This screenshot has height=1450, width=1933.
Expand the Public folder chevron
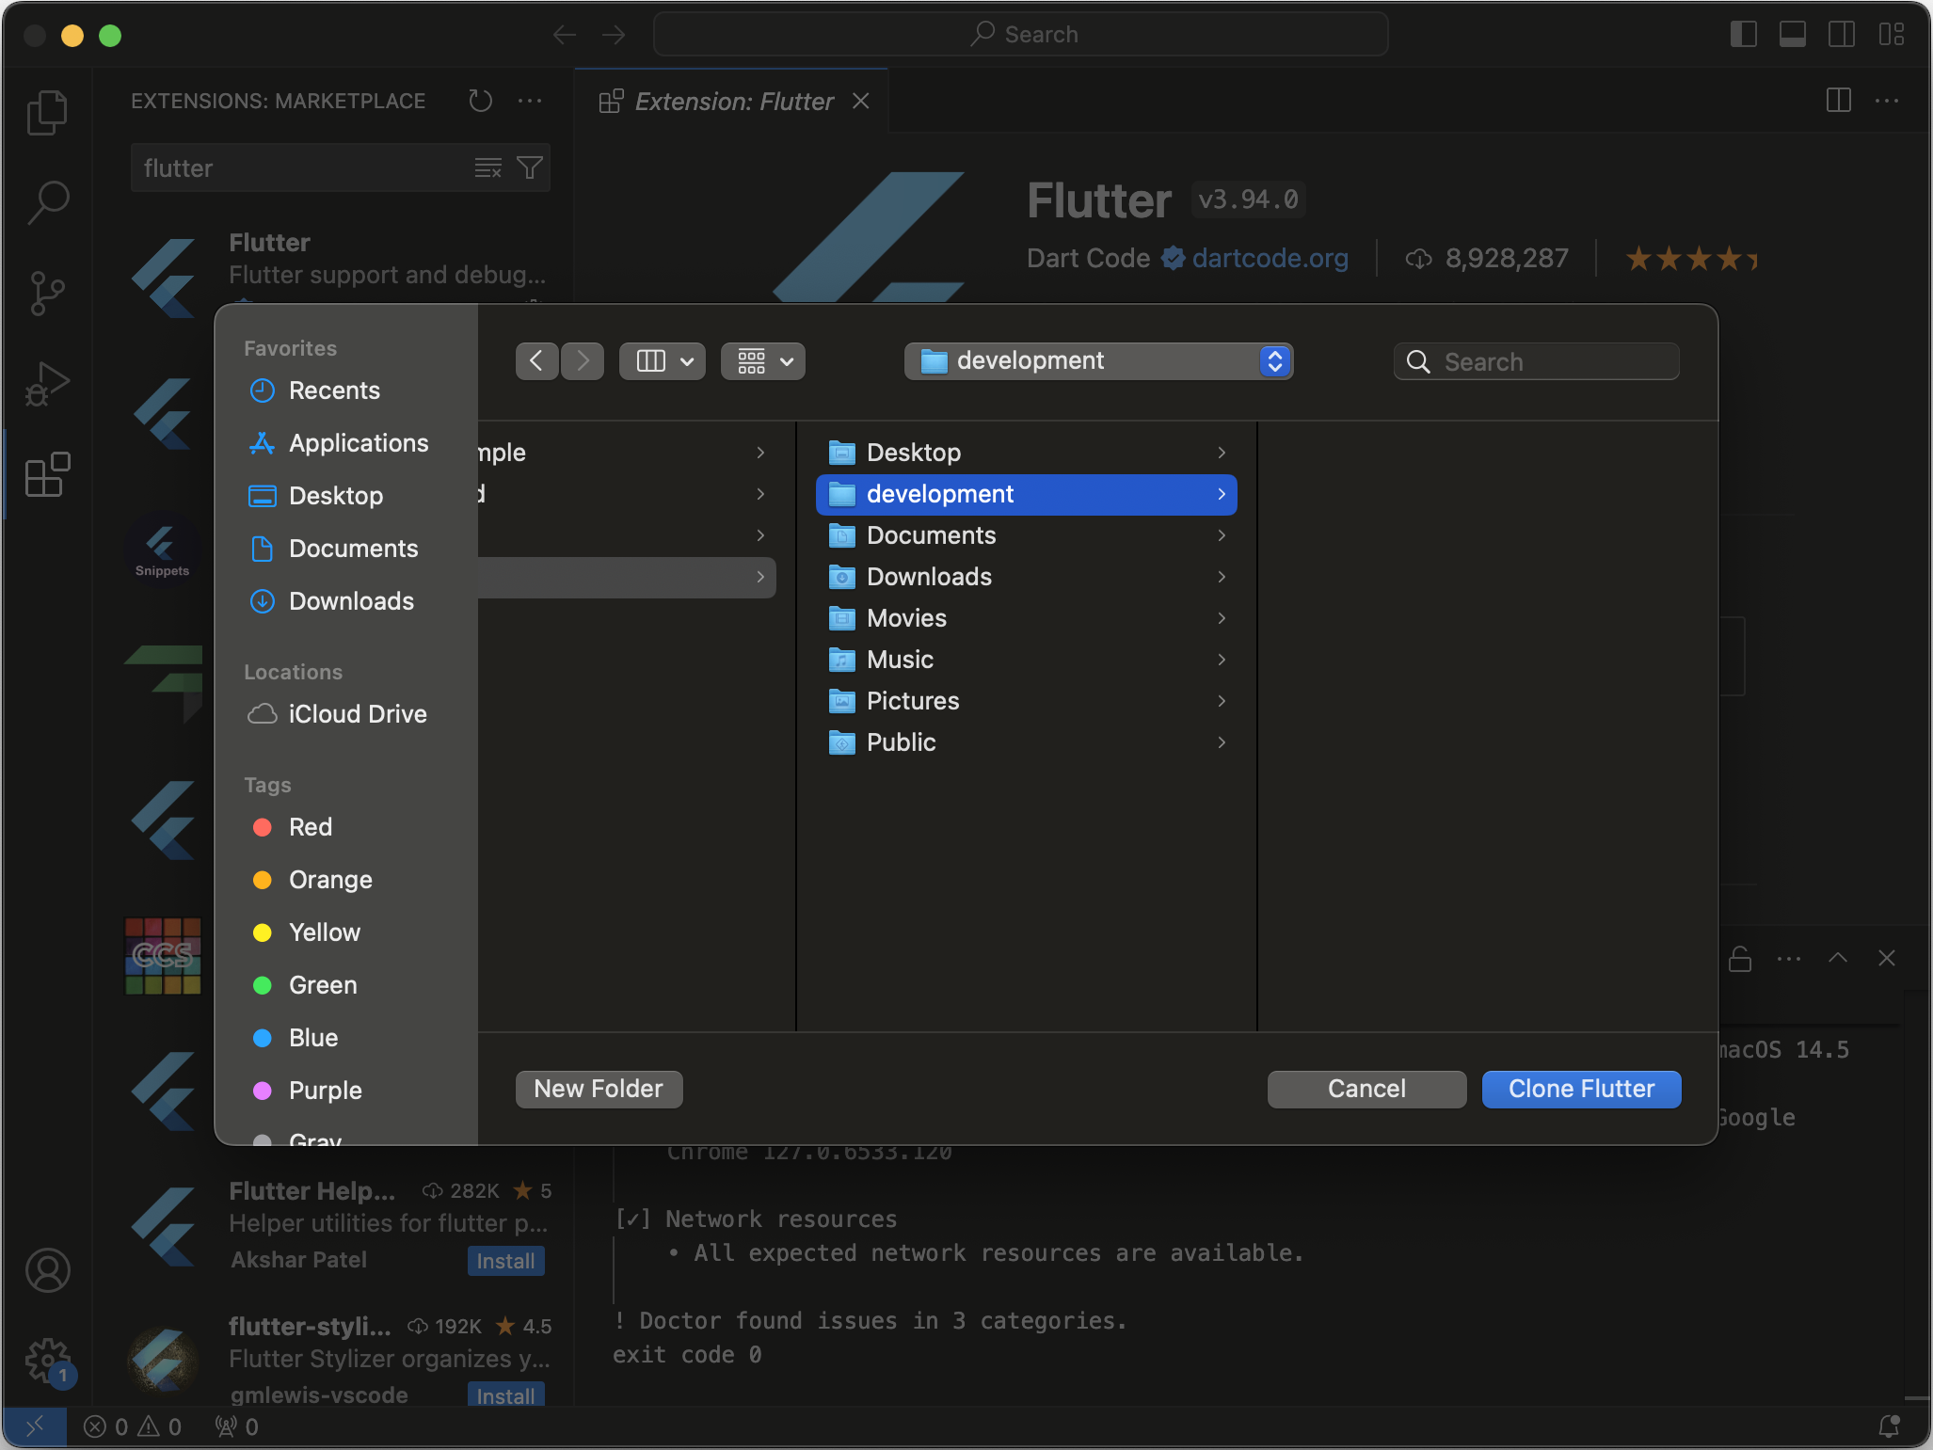point(1222,742)
